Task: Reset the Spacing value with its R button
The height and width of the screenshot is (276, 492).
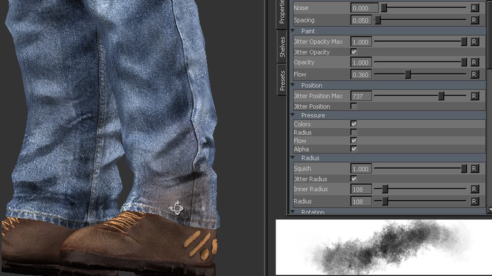Action: coord(474,20)
